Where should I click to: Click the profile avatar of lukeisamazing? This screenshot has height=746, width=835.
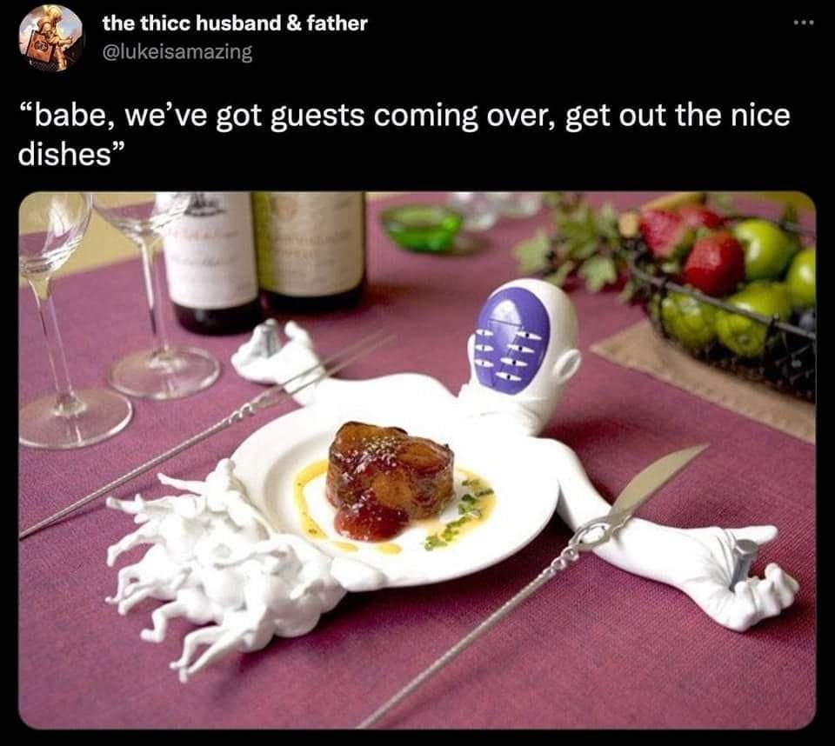(x=51, y=38)
